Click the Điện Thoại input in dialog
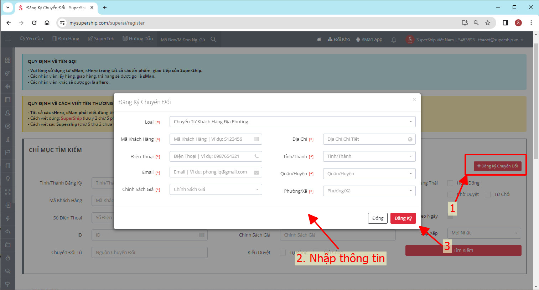This screenshot has height=290, width=539. 216,156
